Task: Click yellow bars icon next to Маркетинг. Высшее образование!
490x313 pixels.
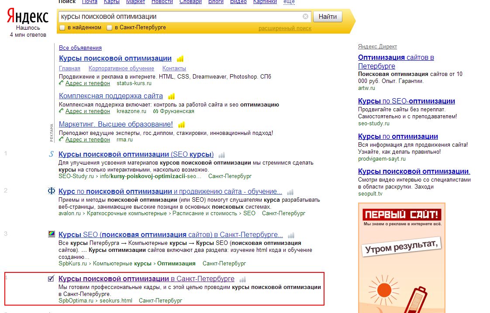Action: point(181,125)
